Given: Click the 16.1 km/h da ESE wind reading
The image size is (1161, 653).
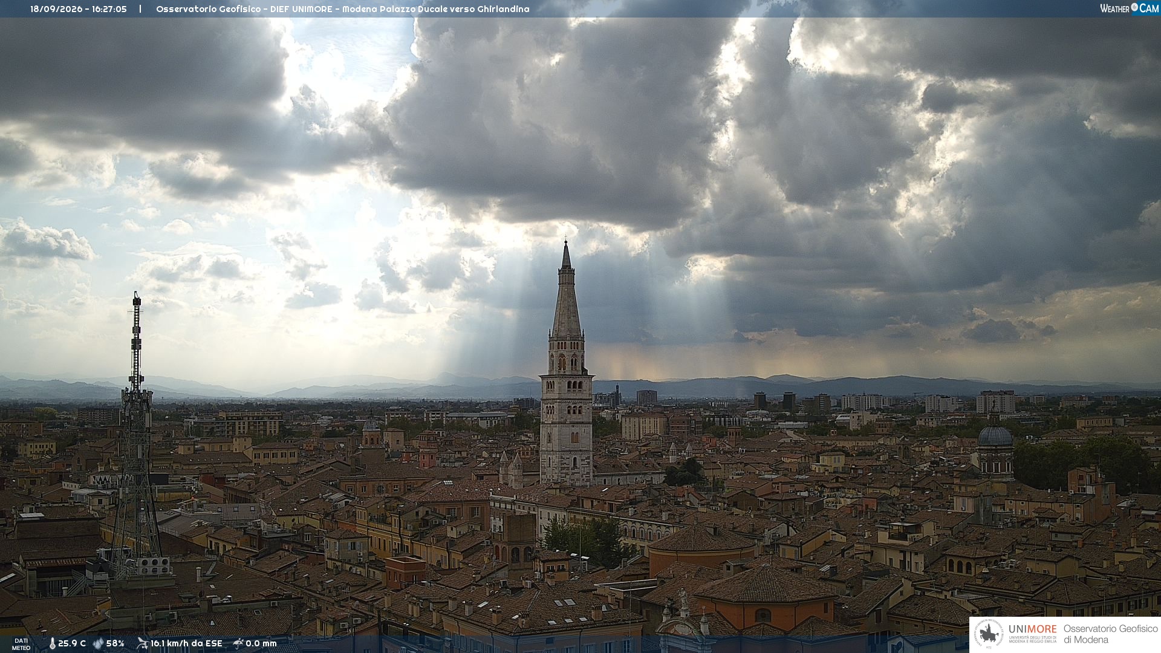Looking at the screenshot, I should [x=186, y=643].
